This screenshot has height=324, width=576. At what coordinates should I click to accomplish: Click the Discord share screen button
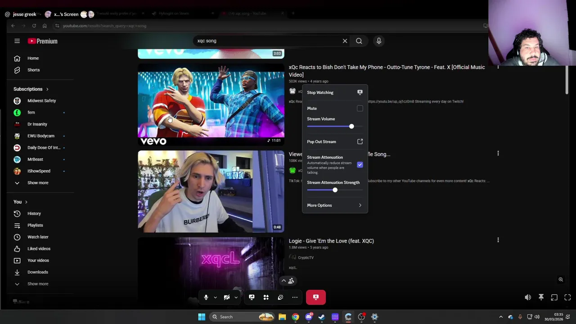pos(252,297)
